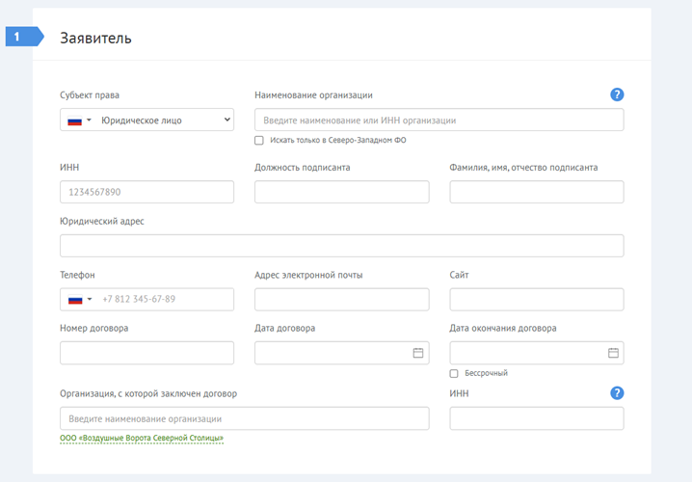Click the Юридический адрес label
This screenshot has width=692, height=482.
point(102,221)
